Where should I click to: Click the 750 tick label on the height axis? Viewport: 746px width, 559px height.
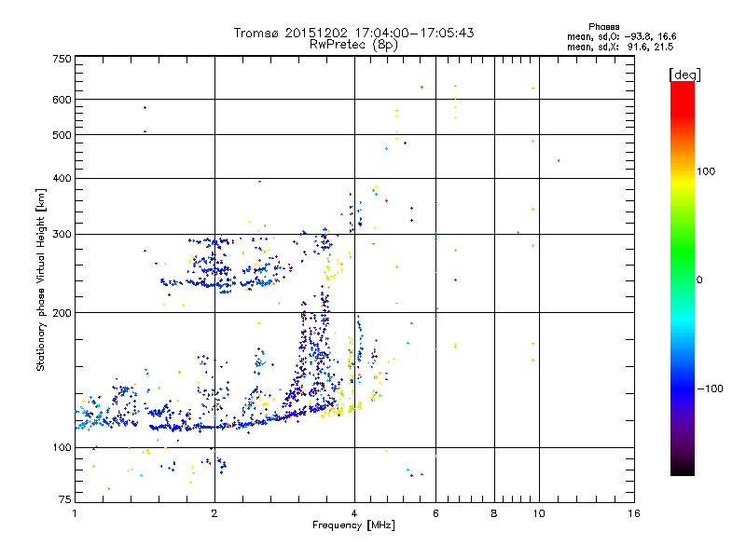[62, 59]
